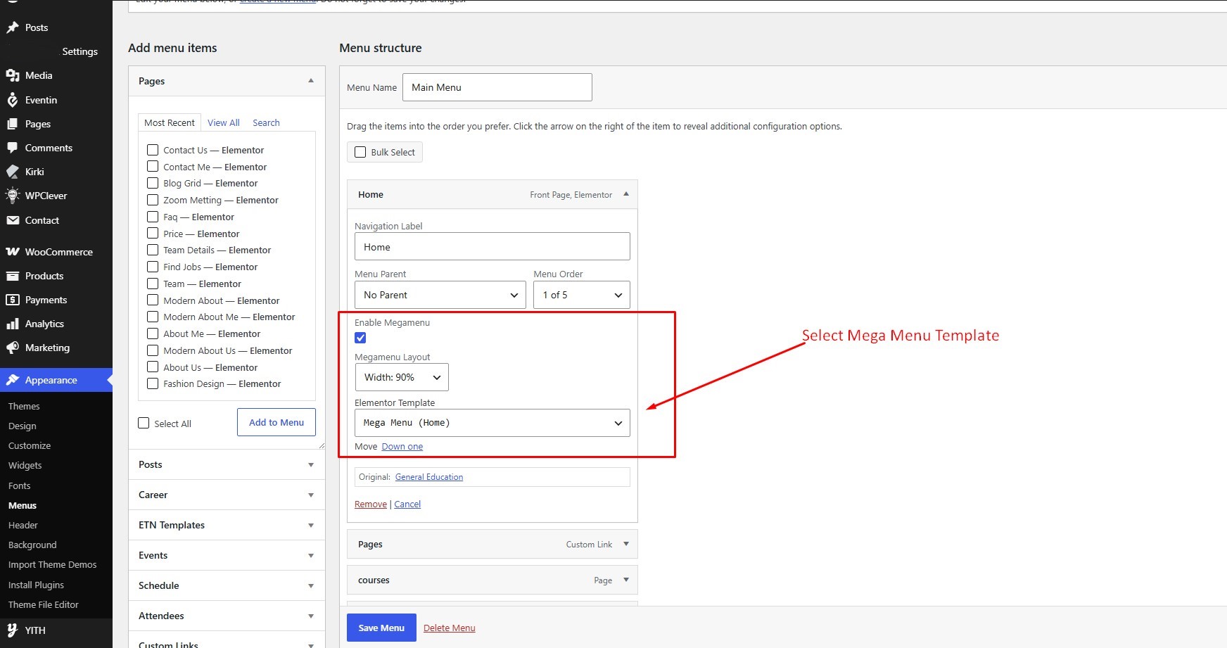Click the Posts pin icon in sidebar

click(13, 27)
